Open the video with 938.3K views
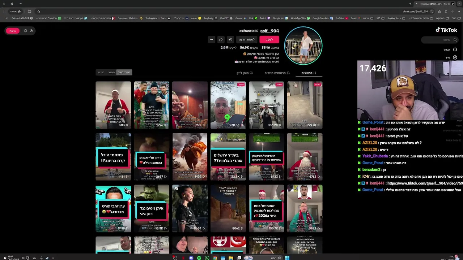 pyautogui.click(x=228, y=105)
